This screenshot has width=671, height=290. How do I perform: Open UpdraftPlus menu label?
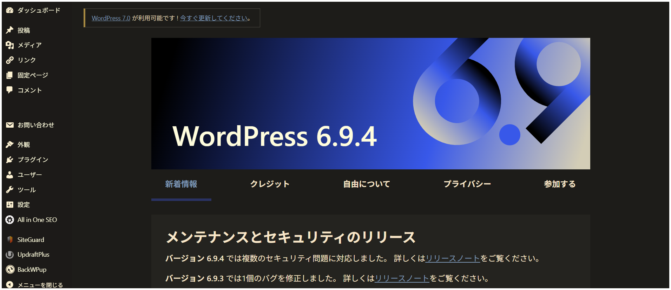coord(33,255)
